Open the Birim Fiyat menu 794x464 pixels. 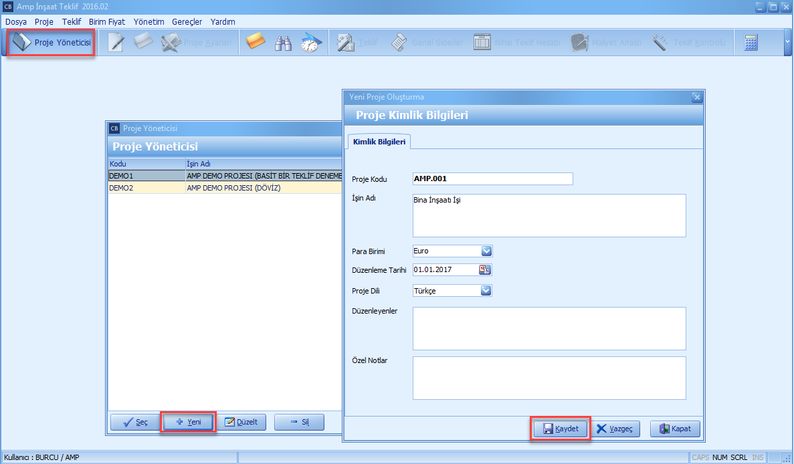pos(107,21)
